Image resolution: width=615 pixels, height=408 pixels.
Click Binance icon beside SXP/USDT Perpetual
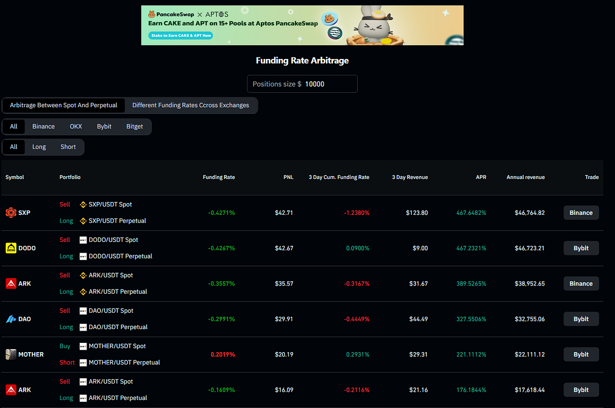pos(83,221)
